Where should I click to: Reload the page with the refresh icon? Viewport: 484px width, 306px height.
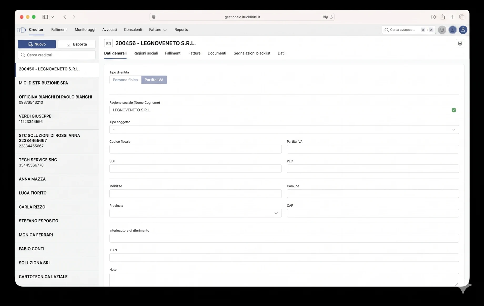(331, 17)
